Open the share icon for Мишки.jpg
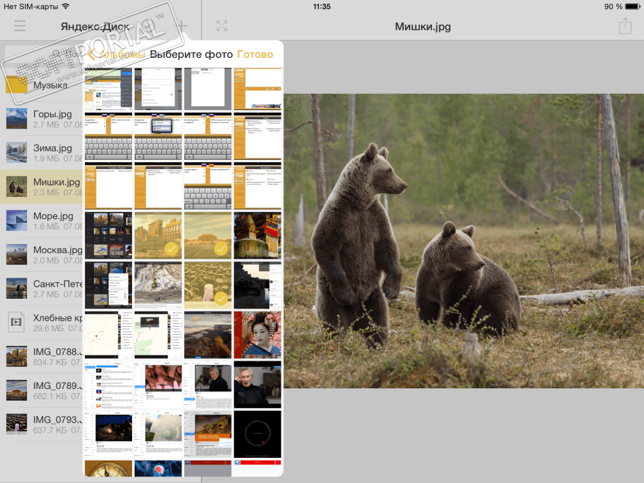644x483 pixels. [625, 26]
